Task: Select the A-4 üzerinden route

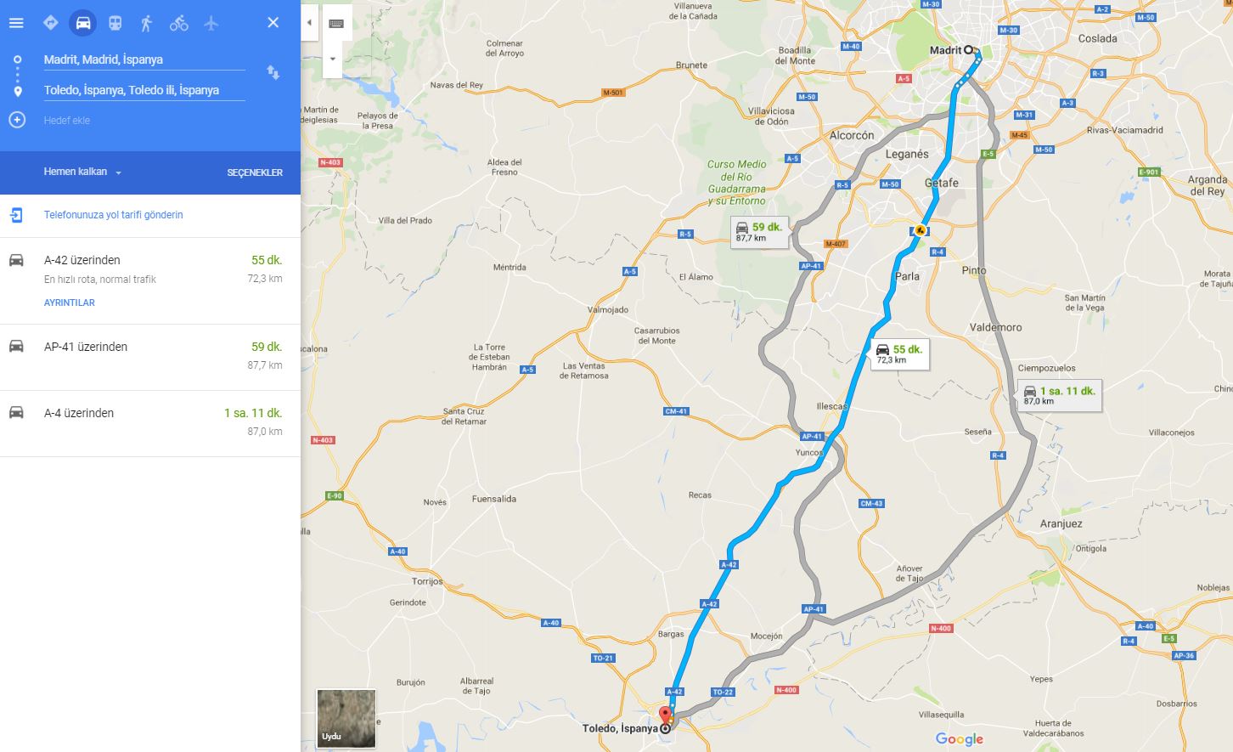Action: 150,423
